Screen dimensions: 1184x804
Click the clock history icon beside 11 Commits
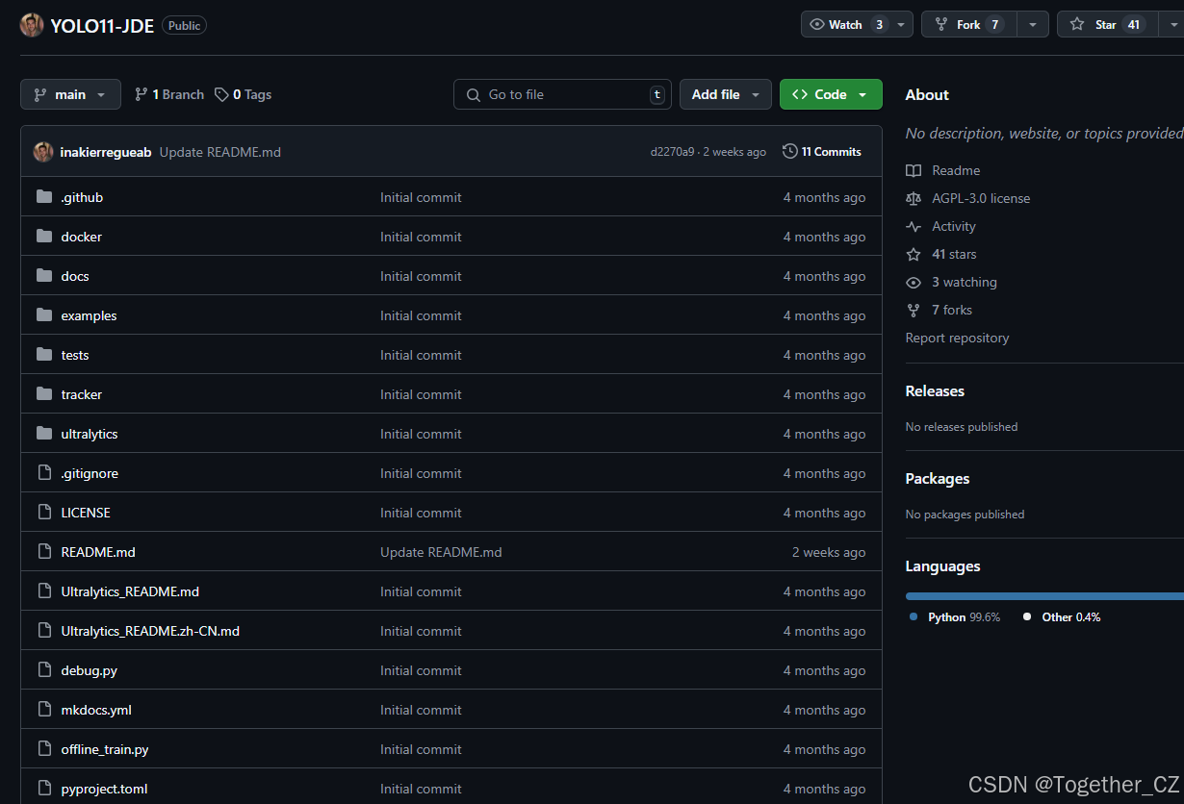[x=790, y=152]
